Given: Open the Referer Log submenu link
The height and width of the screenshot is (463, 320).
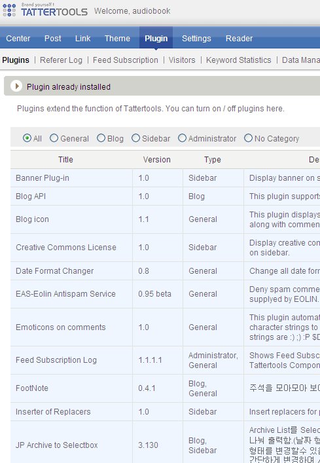Looking at the screenshot, I should click(61, 60).
